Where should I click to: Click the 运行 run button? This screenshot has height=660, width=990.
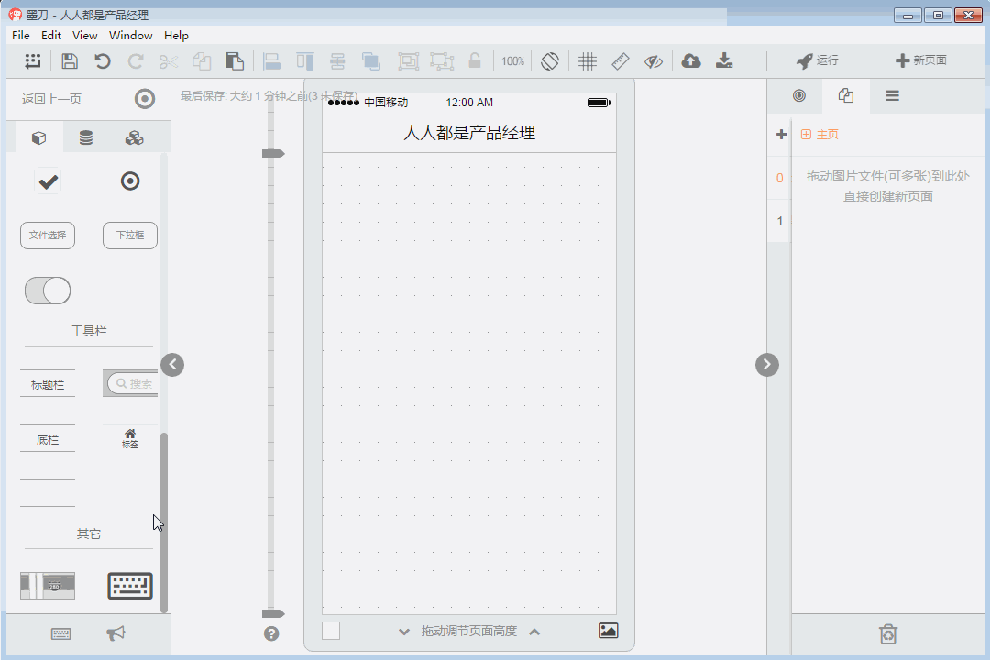tap(818, 60)
